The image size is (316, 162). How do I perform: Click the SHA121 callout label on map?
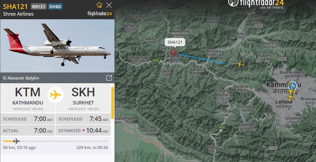click(175, 42)
